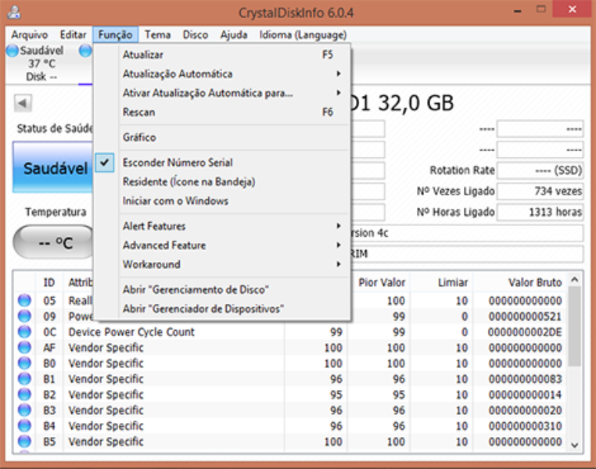596x469 pixels.
Task: Minimize the CrystalDiskInfo window
Action: 517,11
